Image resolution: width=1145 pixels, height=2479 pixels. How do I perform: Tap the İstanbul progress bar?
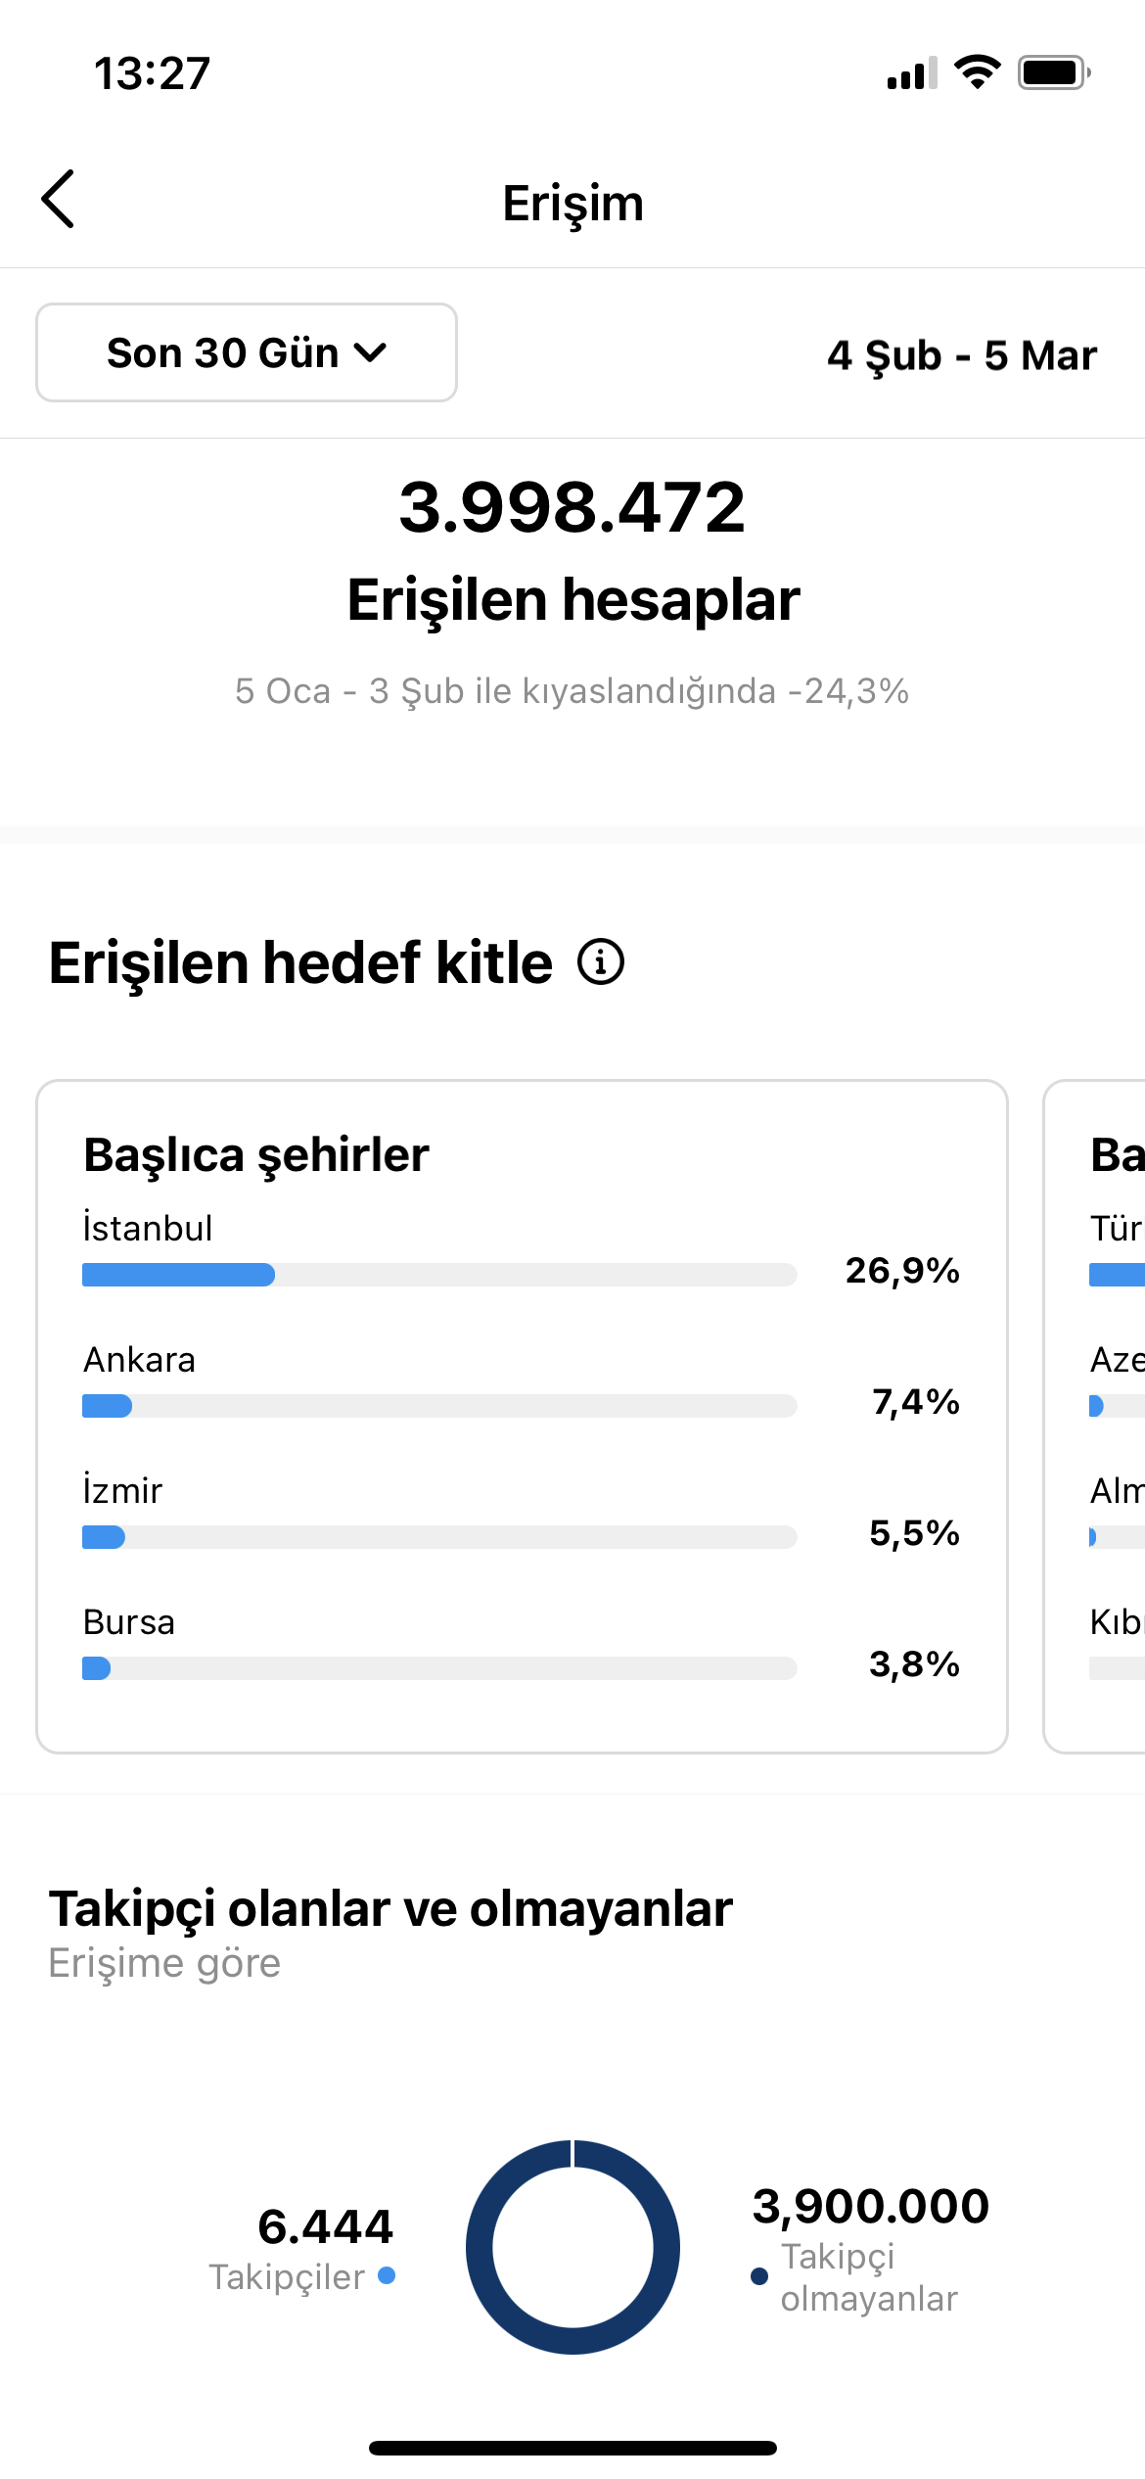[439, 1274]
